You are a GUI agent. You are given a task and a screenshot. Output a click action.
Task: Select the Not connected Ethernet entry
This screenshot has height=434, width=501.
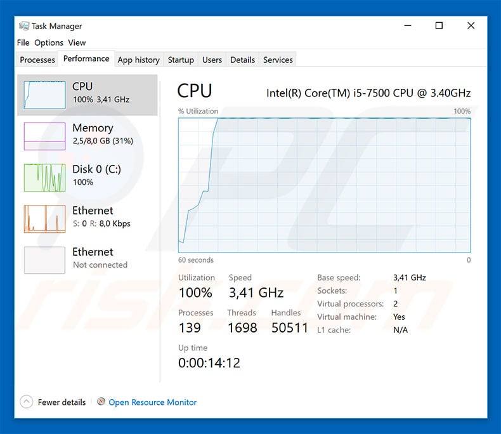[88, 260]
